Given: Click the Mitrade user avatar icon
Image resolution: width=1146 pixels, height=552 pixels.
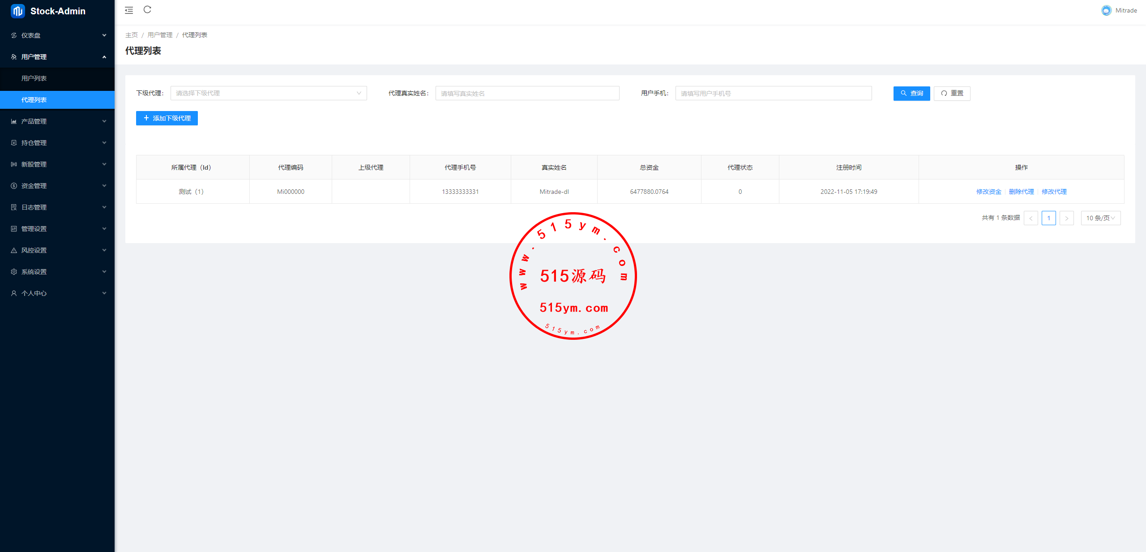Looking at the screenshot, I should pyautogui.click(x=1106, y=10).
